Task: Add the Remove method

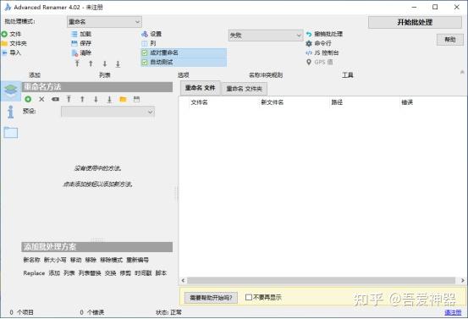Action: coord(91,260)
